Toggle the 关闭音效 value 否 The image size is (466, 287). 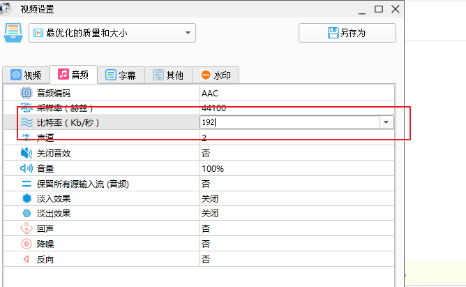tap(206, 153)
